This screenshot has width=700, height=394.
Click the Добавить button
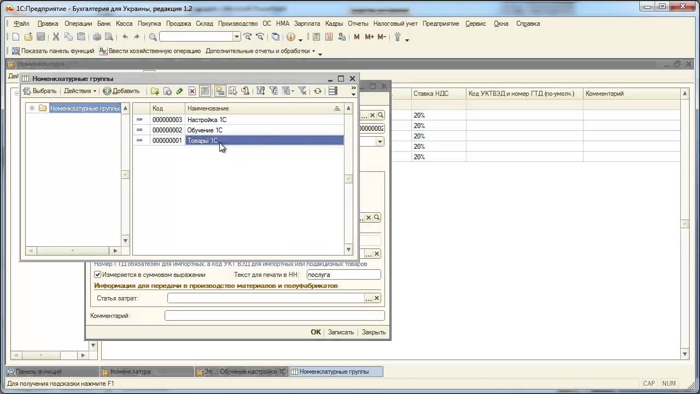[121, 91]
